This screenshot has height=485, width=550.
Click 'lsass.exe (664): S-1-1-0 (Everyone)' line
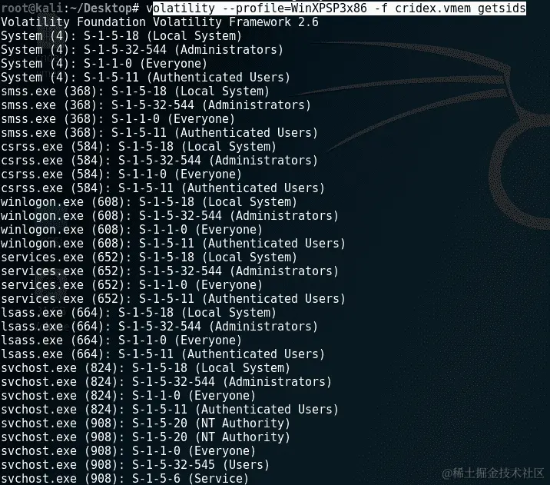[x=121, y=340]
